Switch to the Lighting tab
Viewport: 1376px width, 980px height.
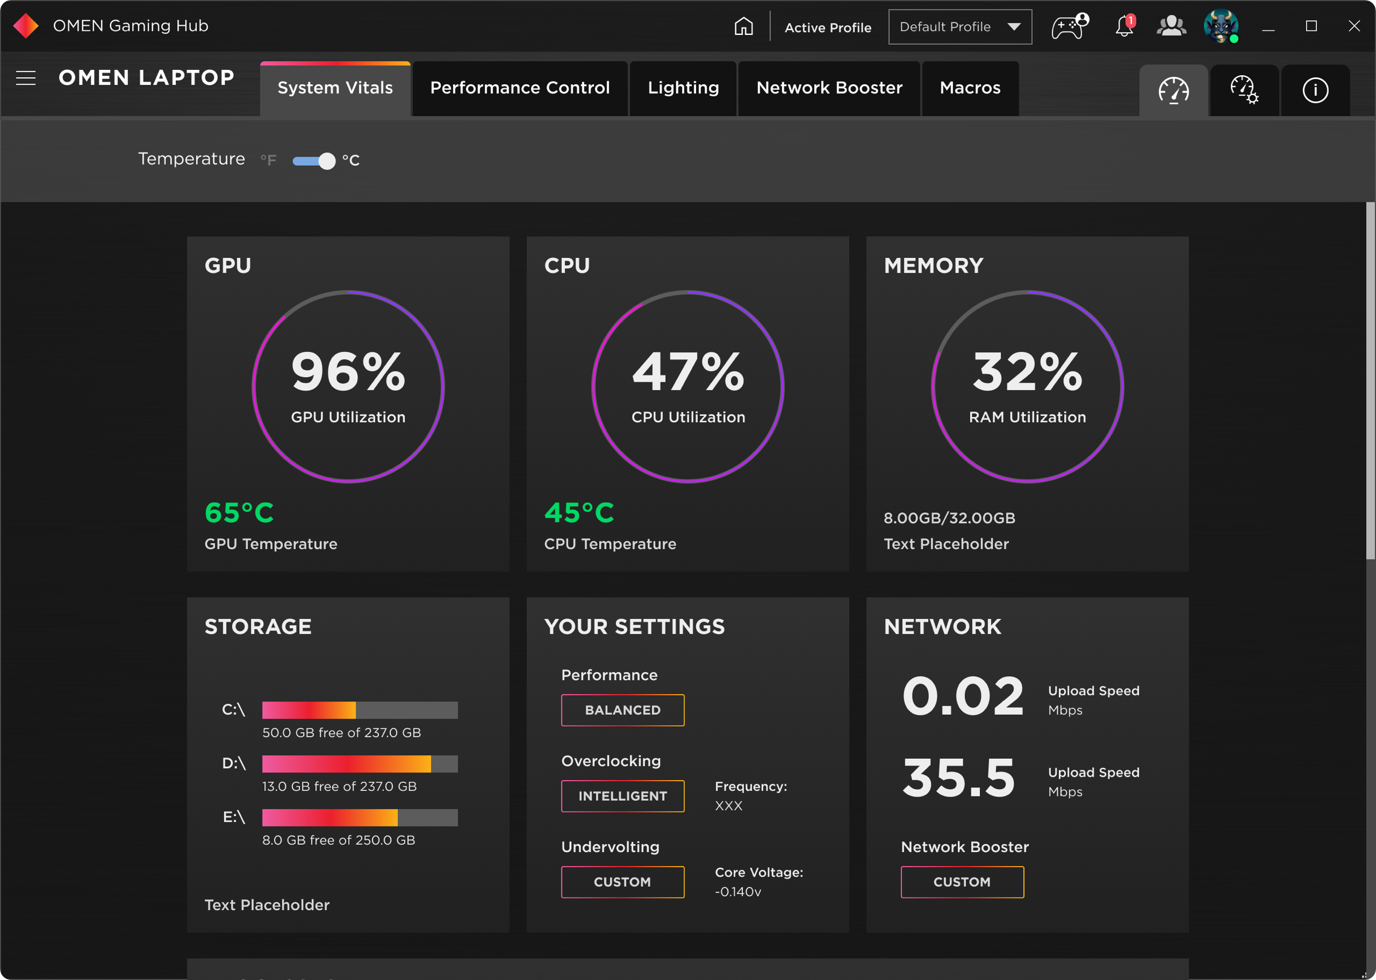pos(683,88)
